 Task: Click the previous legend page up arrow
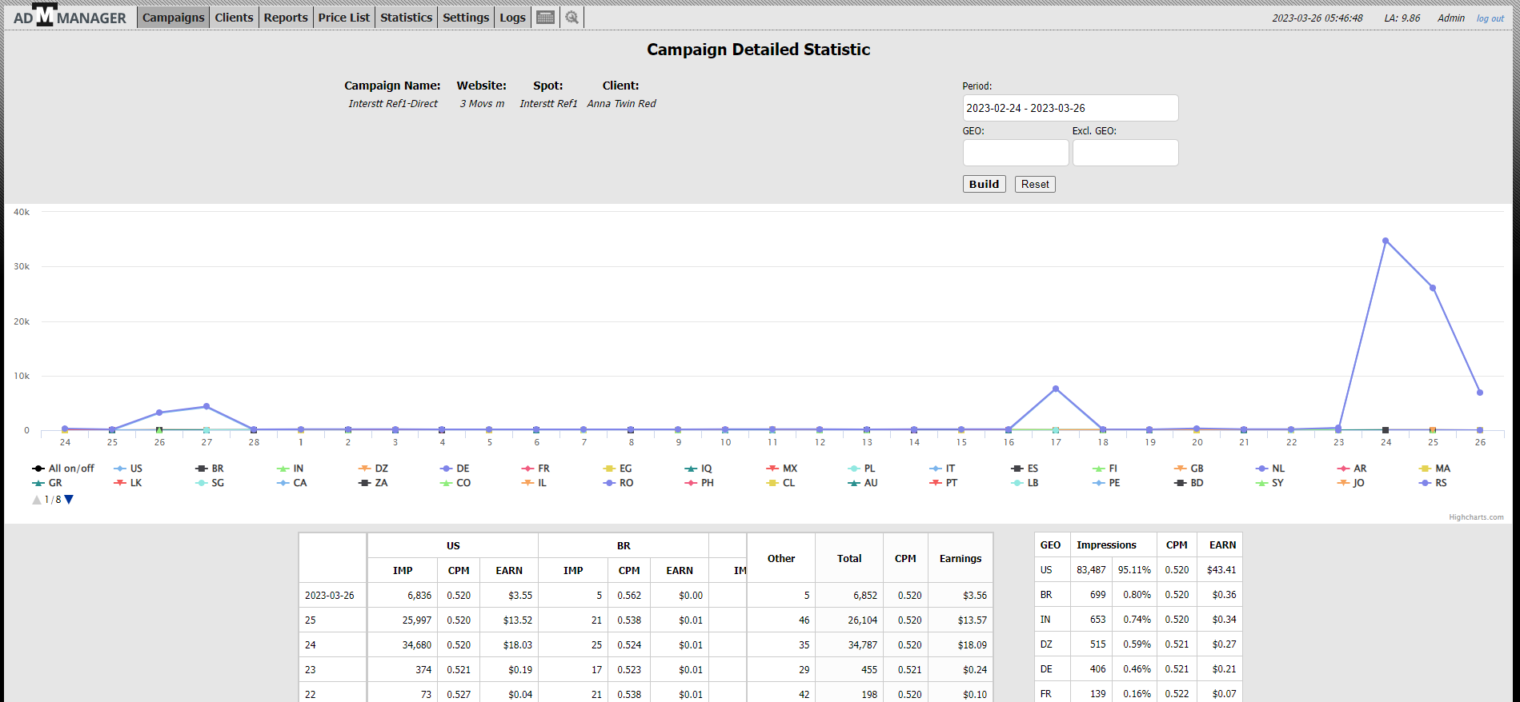(37, 500)
